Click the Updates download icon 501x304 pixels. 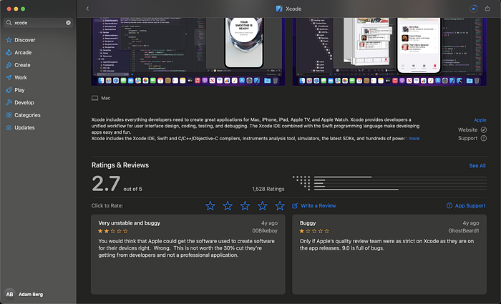pyautogui.click(x=9, y=127)
